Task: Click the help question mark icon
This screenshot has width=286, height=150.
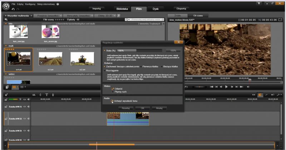Action: coord(58,4)
